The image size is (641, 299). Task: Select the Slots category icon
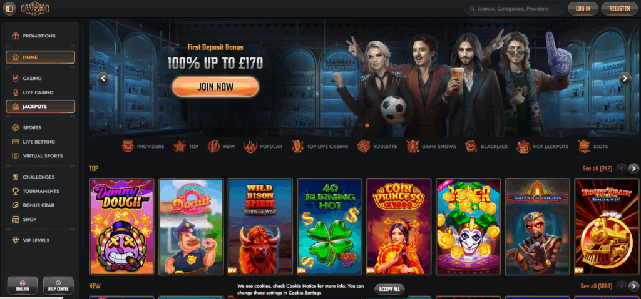(585, 147)
